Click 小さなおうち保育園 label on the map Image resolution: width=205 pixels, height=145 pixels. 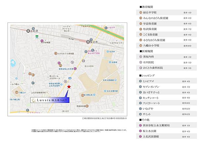pos(67,53)
